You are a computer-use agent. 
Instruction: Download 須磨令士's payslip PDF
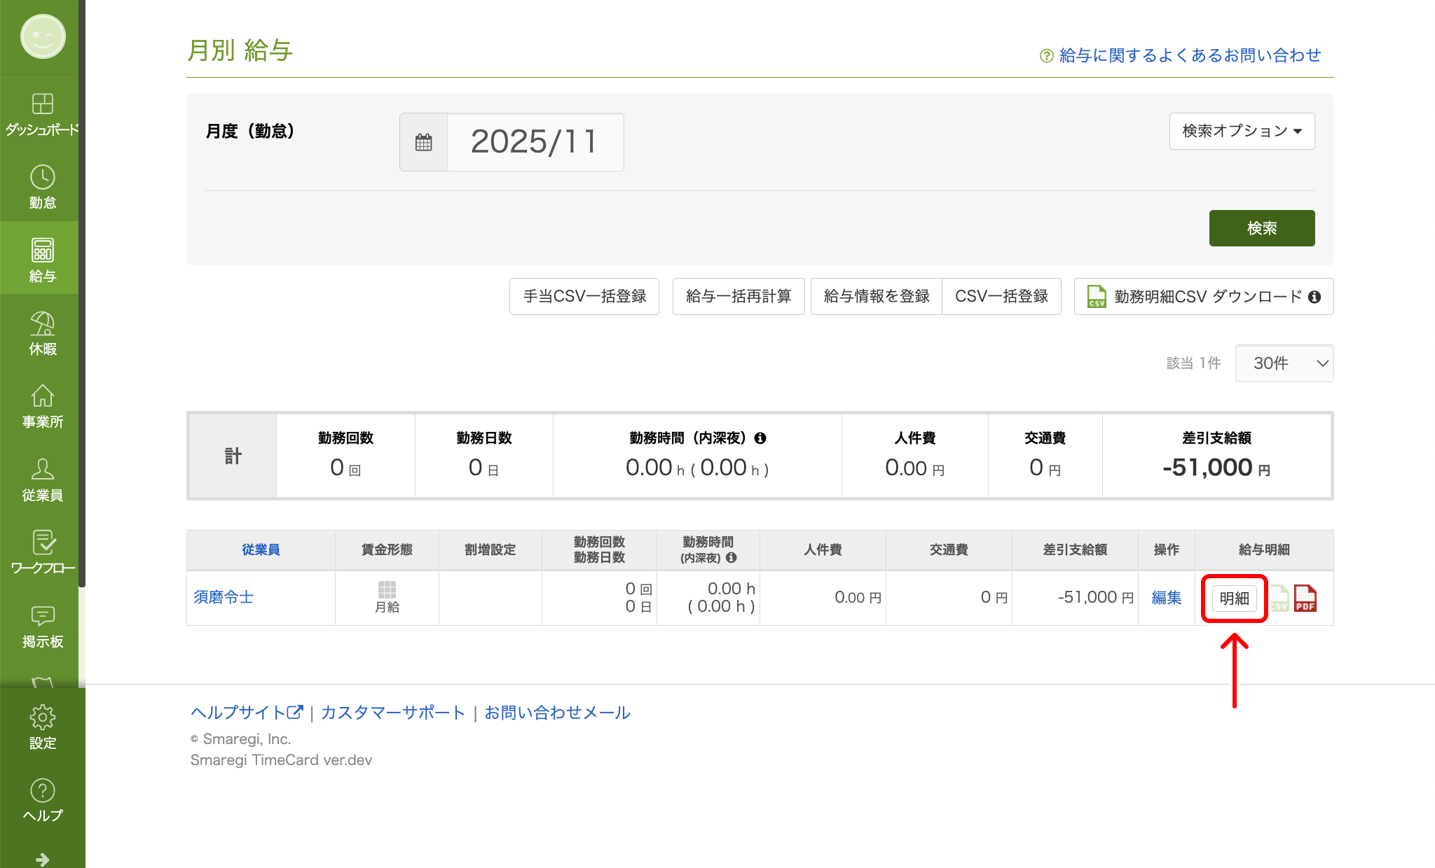[1305, 598]
